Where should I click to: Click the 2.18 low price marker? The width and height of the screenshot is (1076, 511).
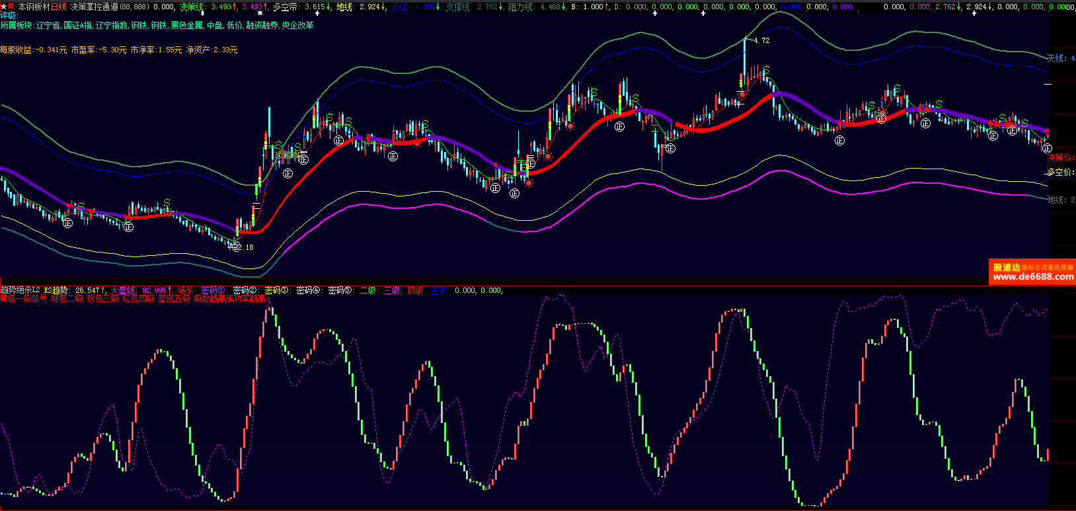tap(245, 247)
